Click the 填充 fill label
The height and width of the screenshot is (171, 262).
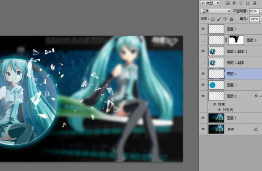coord(244,19)
